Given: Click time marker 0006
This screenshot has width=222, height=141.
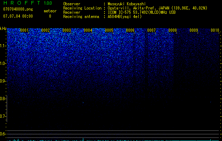Looking at the screenshot, I should pyautogui.click(x=130, y=30).
